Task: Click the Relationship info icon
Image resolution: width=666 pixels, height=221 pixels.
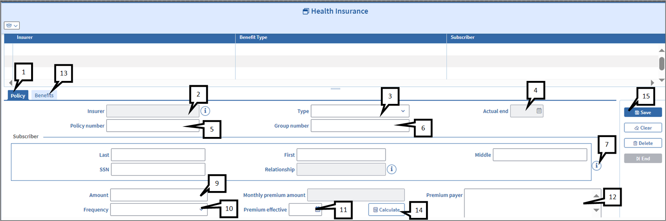Action: [392, 169]
